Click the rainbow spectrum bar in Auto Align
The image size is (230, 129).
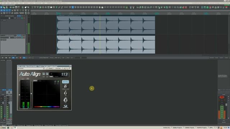(47, 107)
